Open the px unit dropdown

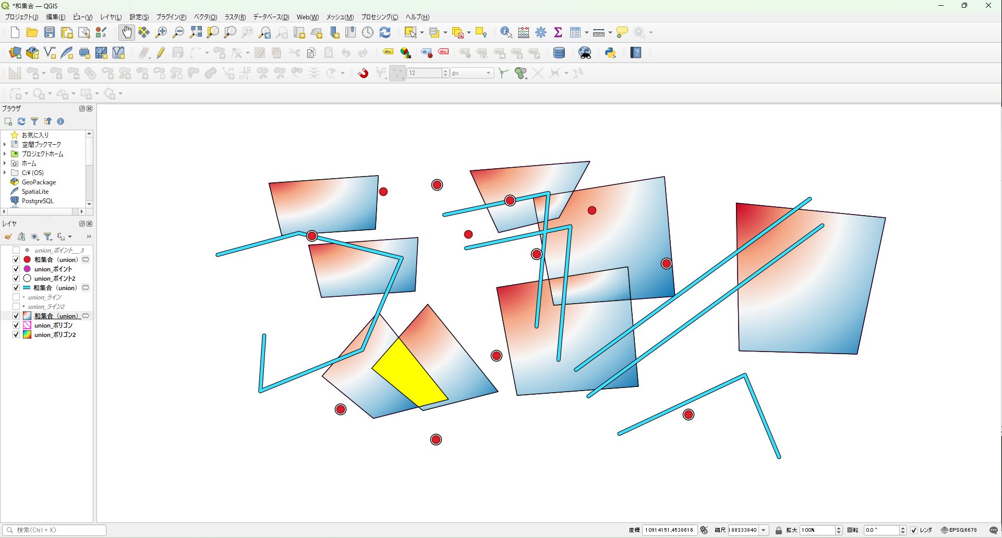[488, 73]
